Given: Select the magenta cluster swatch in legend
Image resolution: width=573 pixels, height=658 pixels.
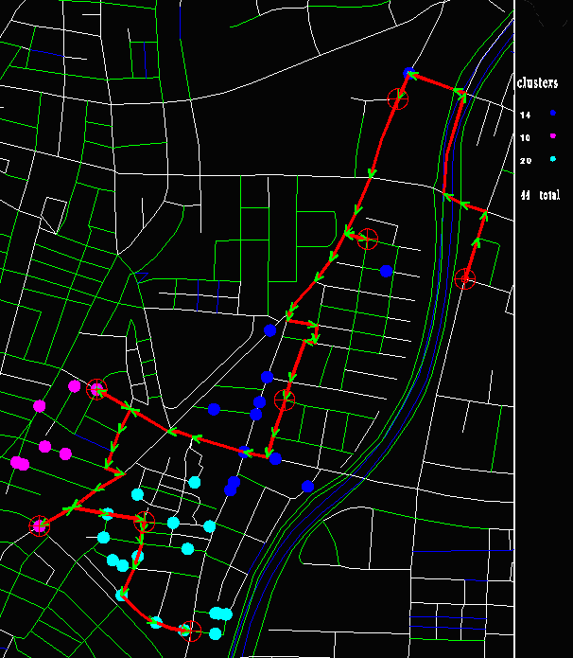Looking at the screenshot, I should (x=553, y=136).
